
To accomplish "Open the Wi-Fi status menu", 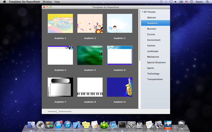I will coord(171,2).
